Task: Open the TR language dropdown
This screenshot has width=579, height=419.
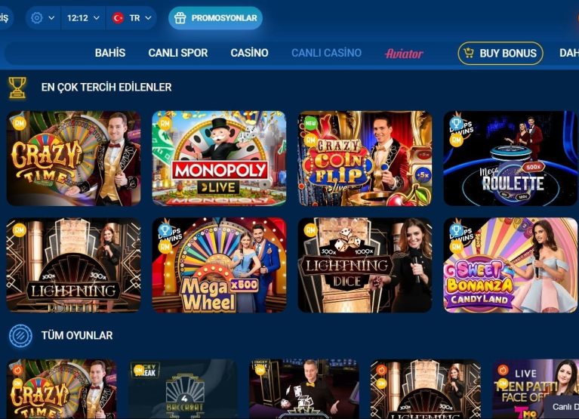Action: click(x=132, y=17)
